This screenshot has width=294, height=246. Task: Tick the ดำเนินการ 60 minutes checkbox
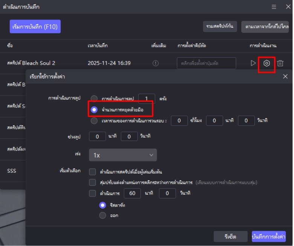(x=92, y=193)
